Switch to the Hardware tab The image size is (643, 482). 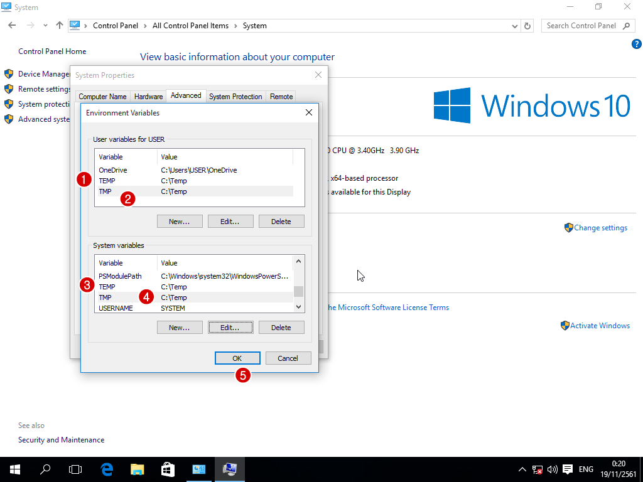click(148, 96)
